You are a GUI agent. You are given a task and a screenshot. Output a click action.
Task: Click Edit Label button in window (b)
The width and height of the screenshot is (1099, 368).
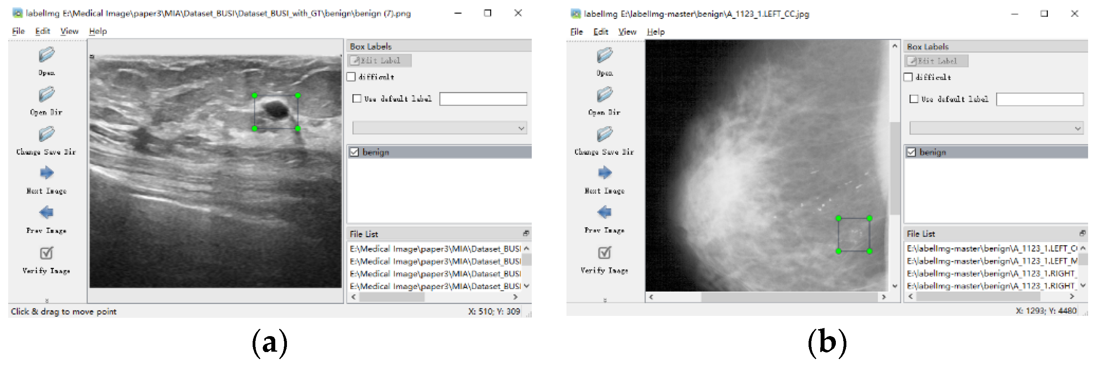click(936, 61)
